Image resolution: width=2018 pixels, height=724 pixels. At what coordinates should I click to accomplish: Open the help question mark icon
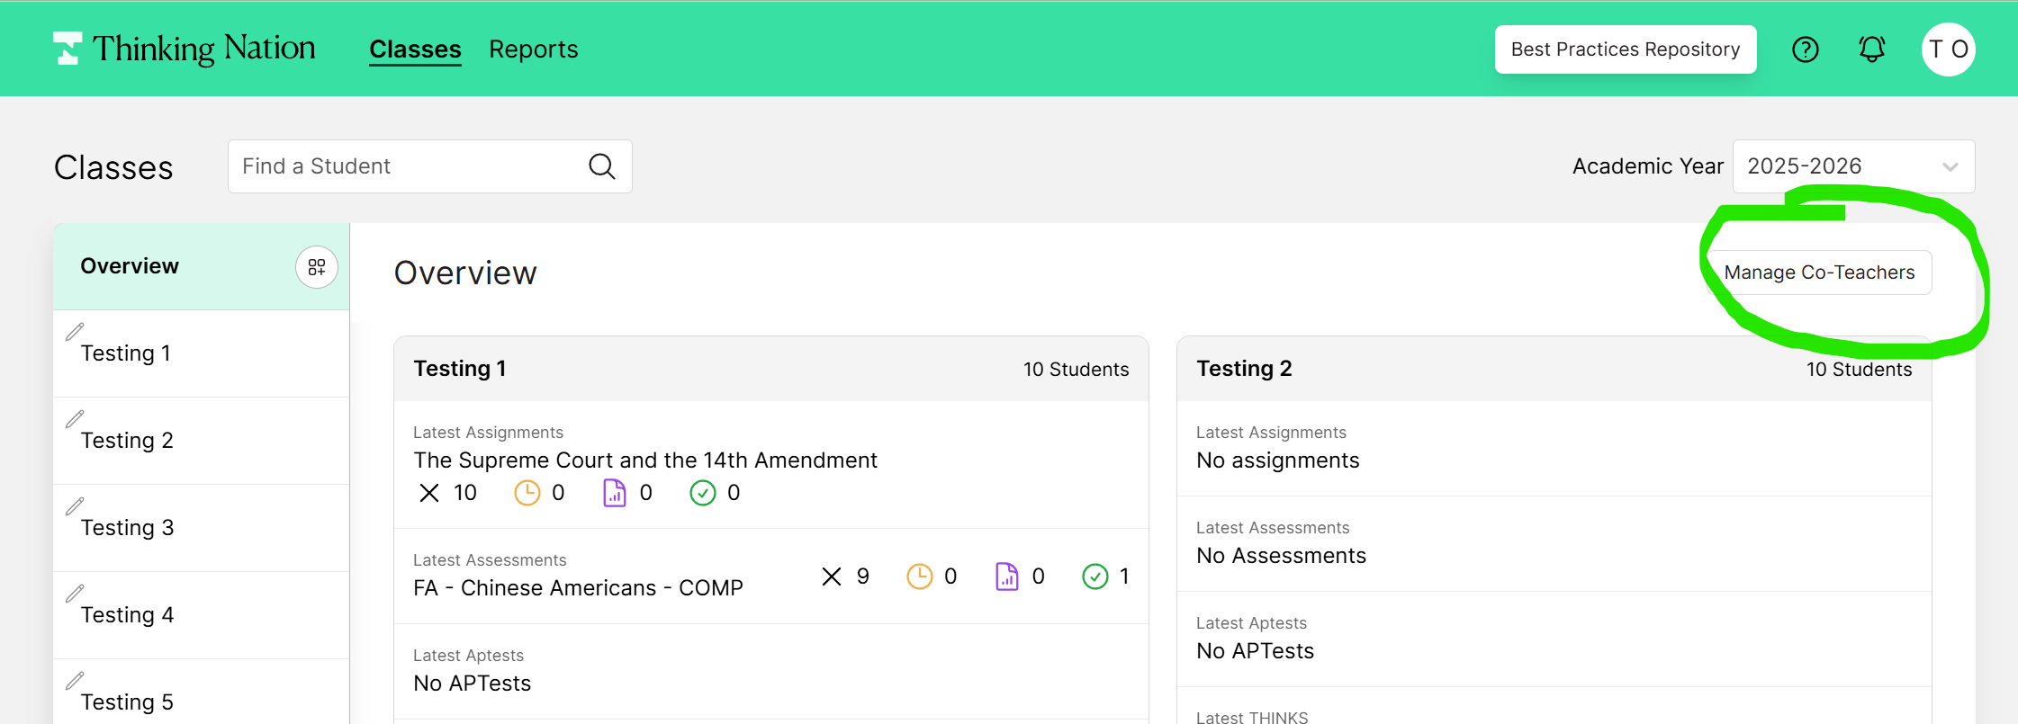1806,49
